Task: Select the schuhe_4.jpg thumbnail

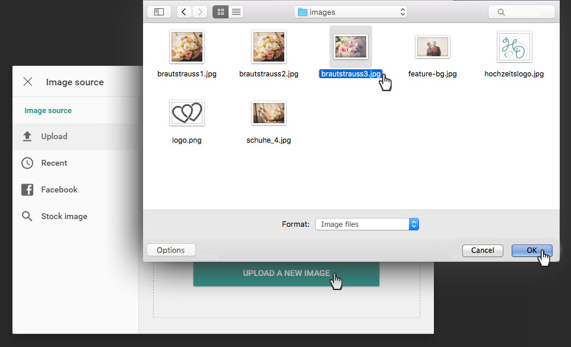Action: 269,113
